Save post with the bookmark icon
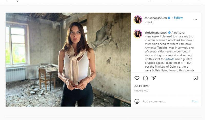Image resolution: width=205 pixels, height=120 pixels. point(196,78)
